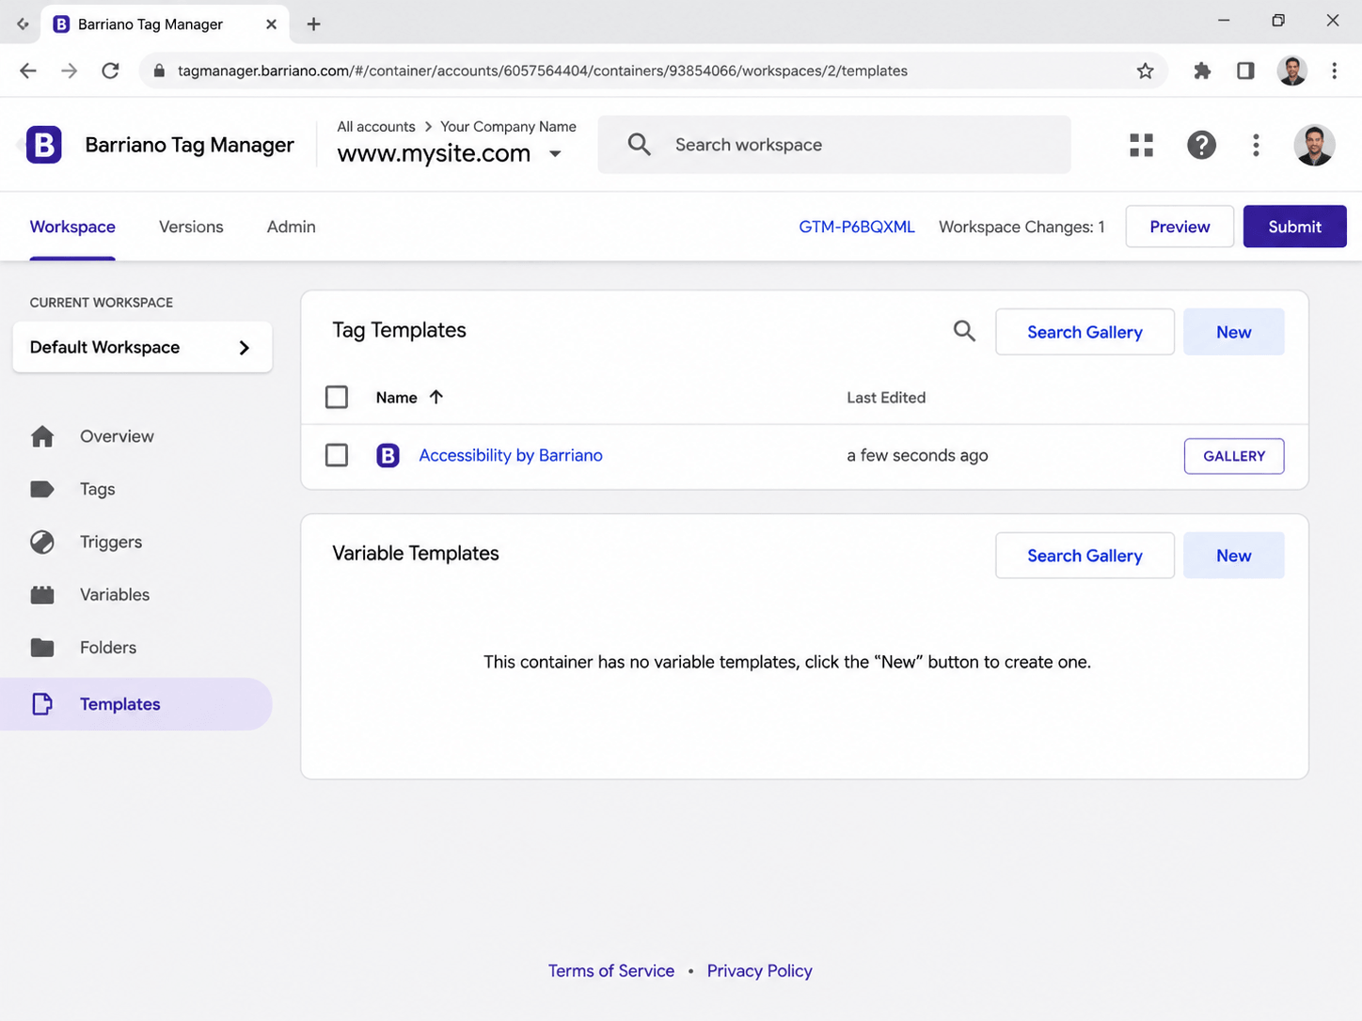
Task: Check the select-all checkbox in Tag Templates header
Action: click(337, 397)
